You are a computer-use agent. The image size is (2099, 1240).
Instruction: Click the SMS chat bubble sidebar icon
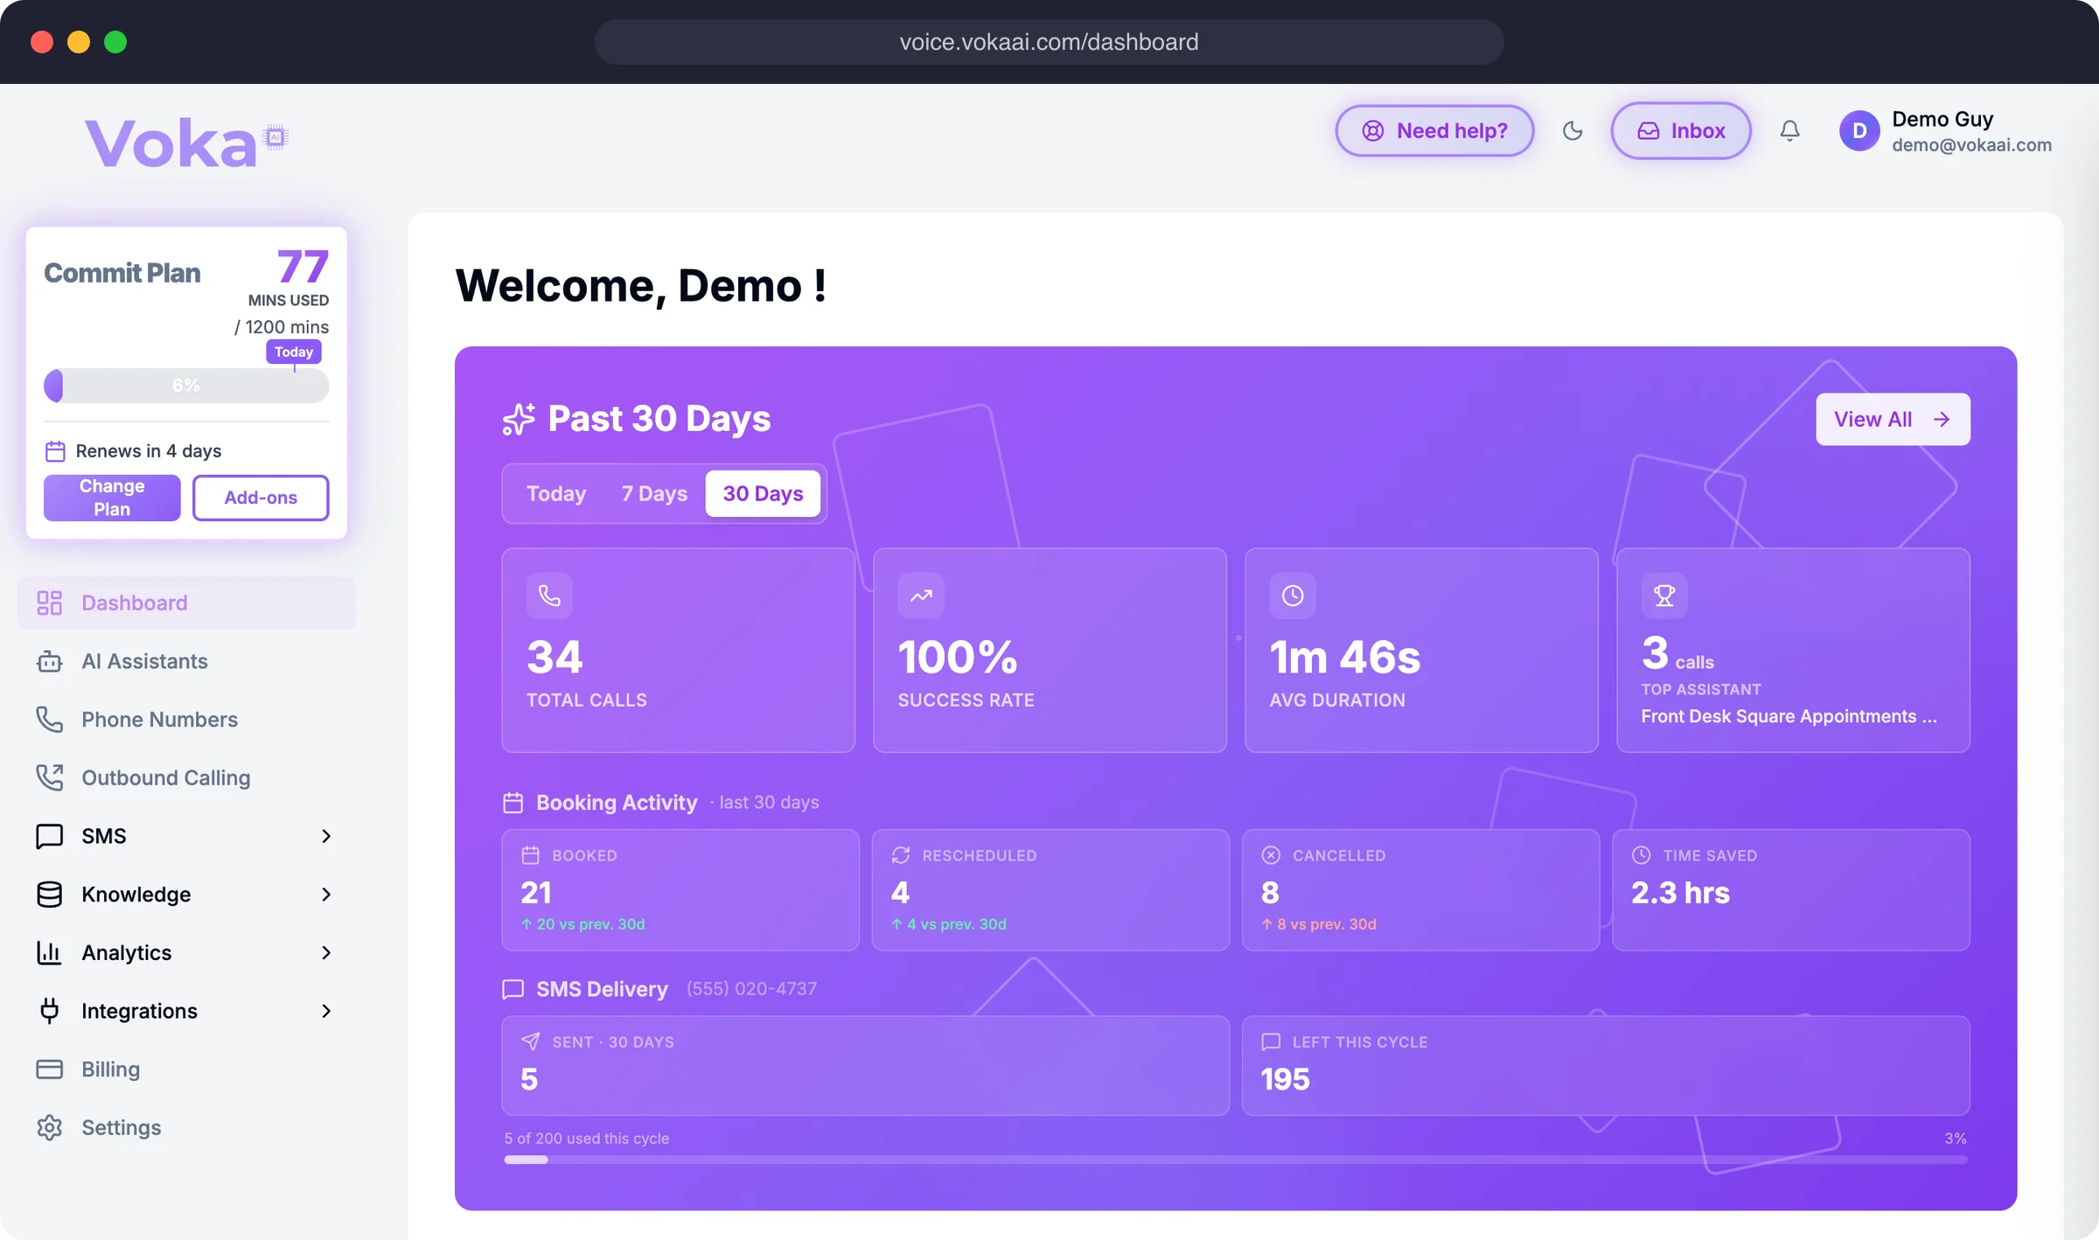pyautogui.click(x=49, y=836)
